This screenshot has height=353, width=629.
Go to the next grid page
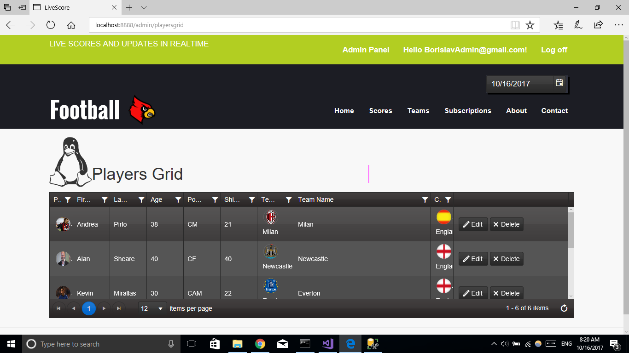click(104, 308)
